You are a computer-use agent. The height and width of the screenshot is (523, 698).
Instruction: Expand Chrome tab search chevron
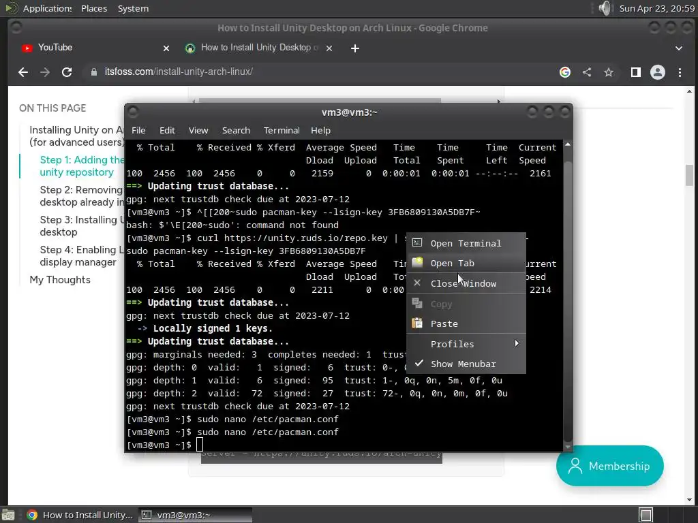click(x=679, y=48)
